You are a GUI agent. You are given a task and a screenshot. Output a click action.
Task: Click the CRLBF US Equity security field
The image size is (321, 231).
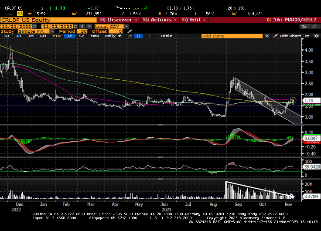[x=48, y=20]
